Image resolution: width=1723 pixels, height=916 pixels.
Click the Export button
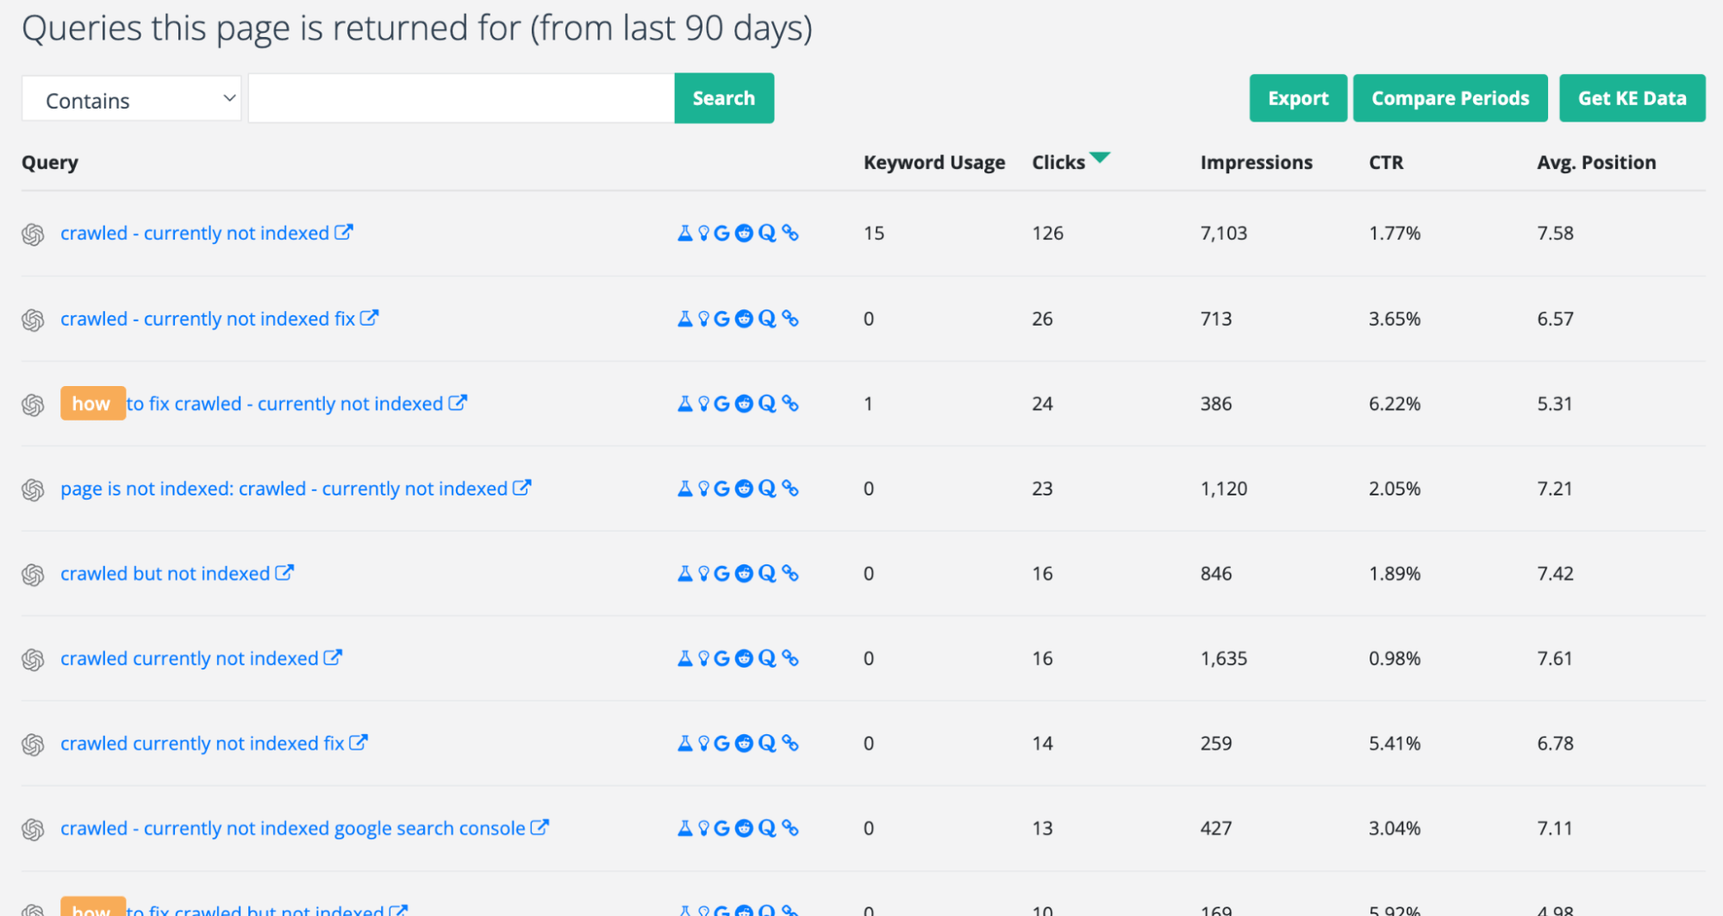[x=1297, y=99]
